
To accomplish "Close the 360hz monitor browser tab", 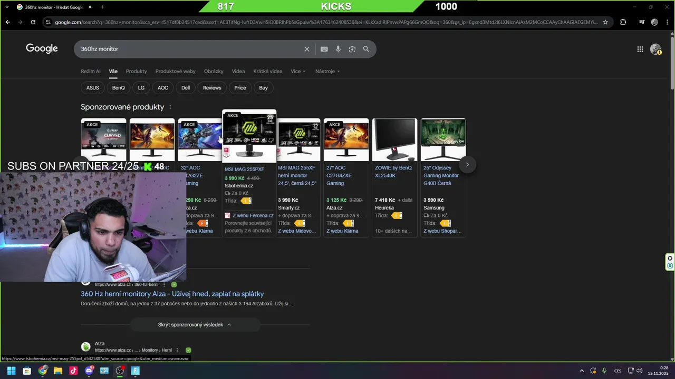I will pyautogui.click(x=90, y=7).
